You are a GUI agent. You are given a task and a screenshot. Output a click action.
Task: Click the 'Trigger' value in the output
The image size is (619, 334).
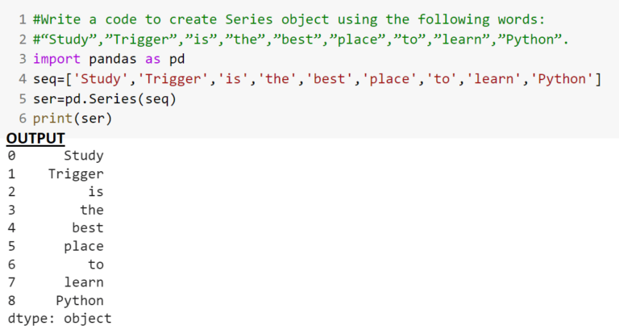point(76,173)
